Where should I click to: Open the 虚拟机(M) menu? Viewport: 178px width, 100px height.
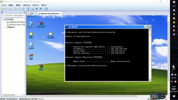[27, 5]
